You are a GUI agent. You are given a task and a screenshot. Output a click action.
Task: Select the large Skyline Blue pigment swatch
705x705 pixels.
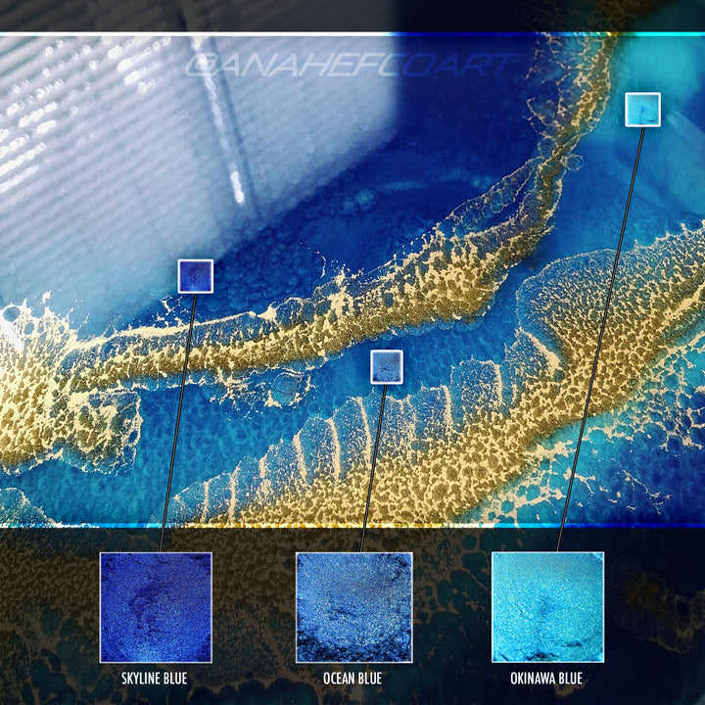coord(156,607)
